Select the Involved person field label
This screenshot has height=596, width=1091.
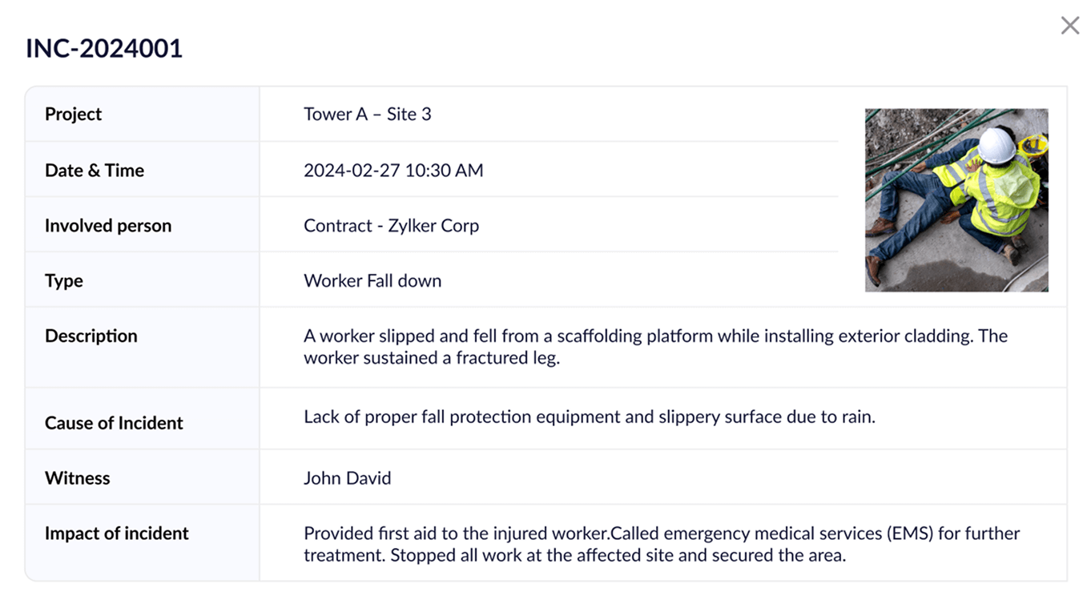[108, 226]
